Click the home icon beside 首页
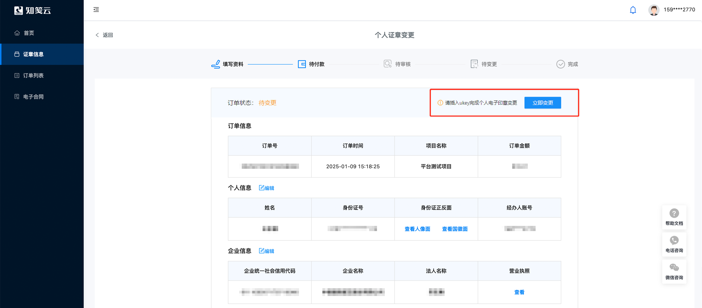The height and width of the screenshot is (308, 702). coord(17,33)
